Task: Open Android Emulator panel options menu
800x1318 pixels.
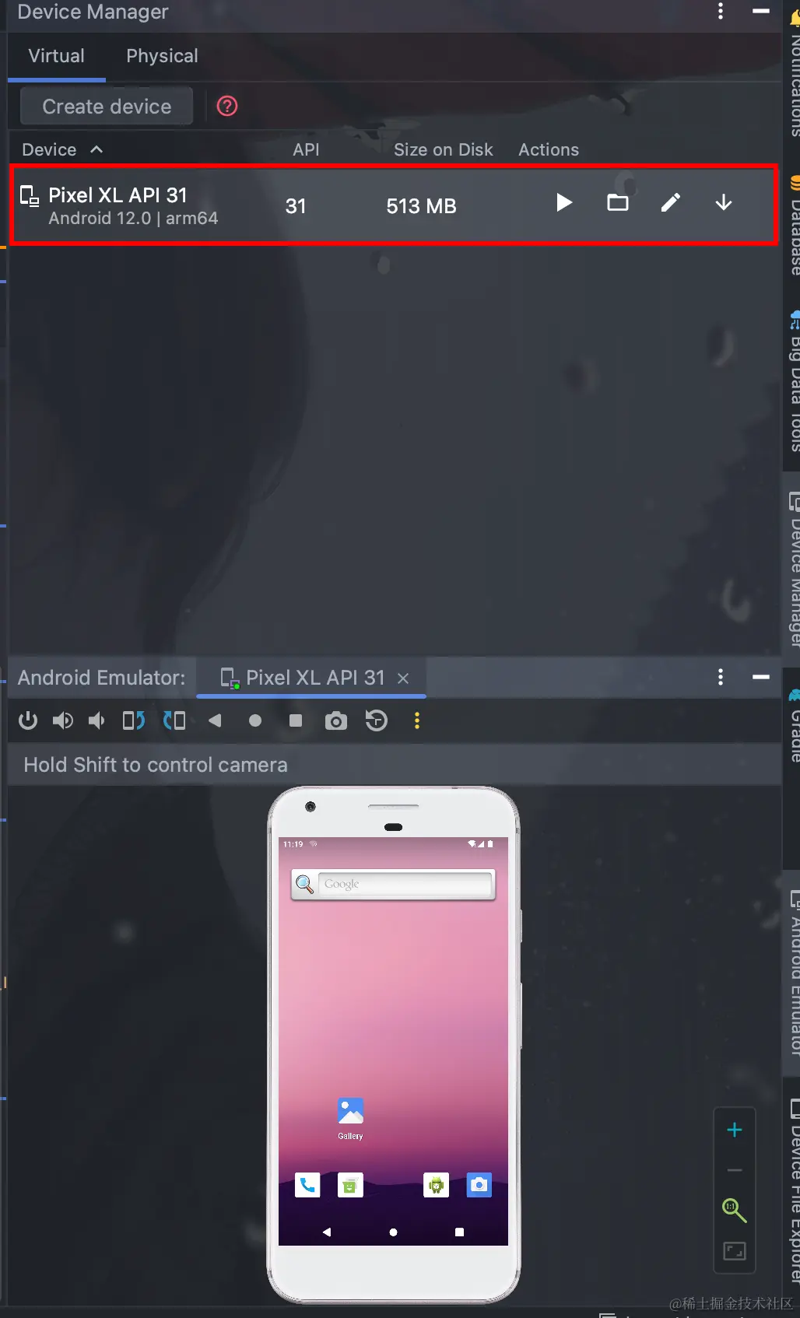Action: 721,677
